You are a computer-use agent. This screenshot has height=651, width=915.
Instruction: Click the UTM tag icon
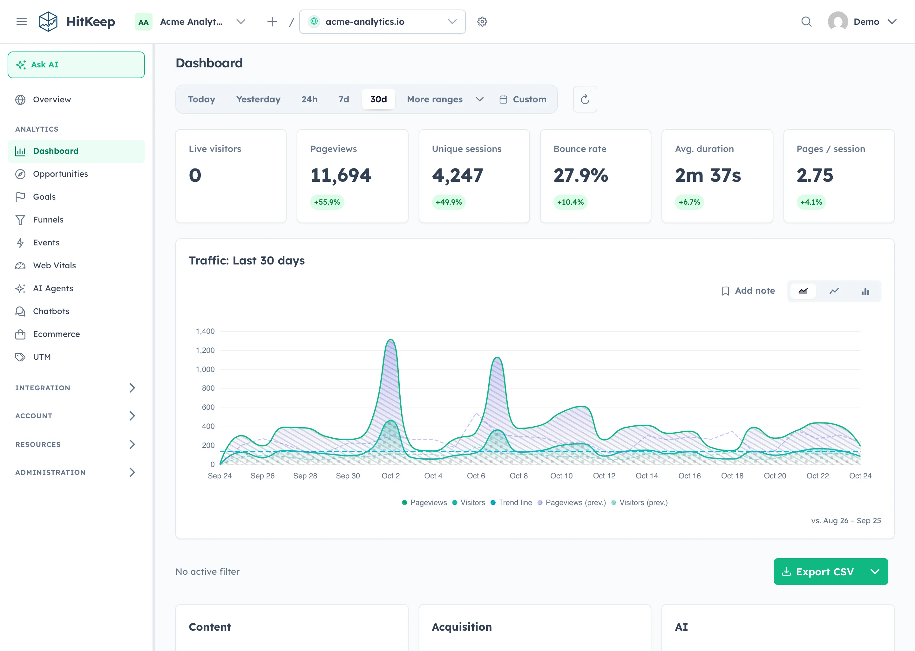[20, 357]
